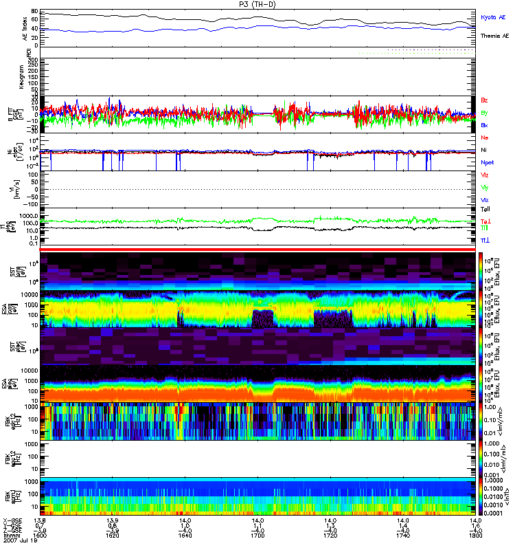515x550 pixels.
Task: Select the "Themis AE" legend label
Action: (494, 36)
